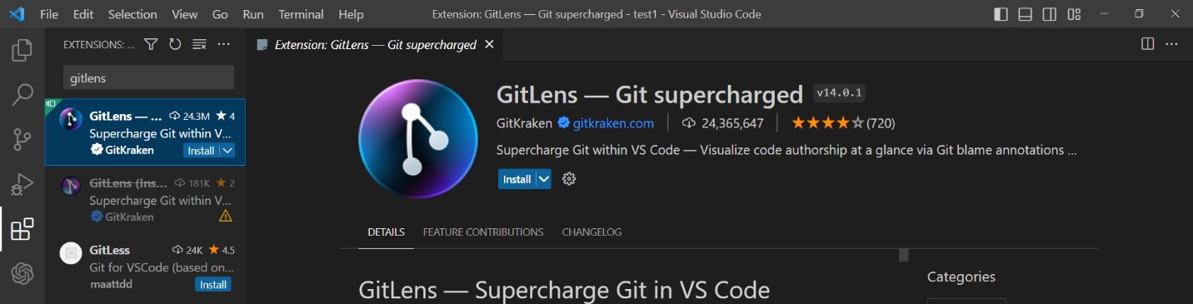The width and height of the screenshot is (1193, 304).
Task: Select GitLens (Insiders) extension in list
Action: [145, 200]
